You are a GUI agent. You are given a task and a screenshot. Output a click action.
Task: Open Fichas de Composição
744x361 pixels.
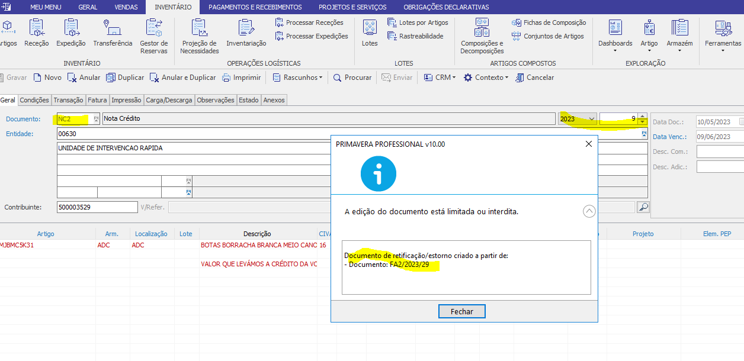click(549, 22)
